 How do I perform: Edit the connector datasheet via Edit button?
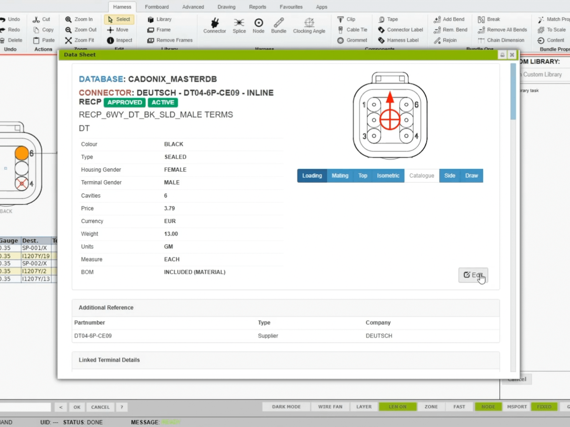tap(473, 275)
